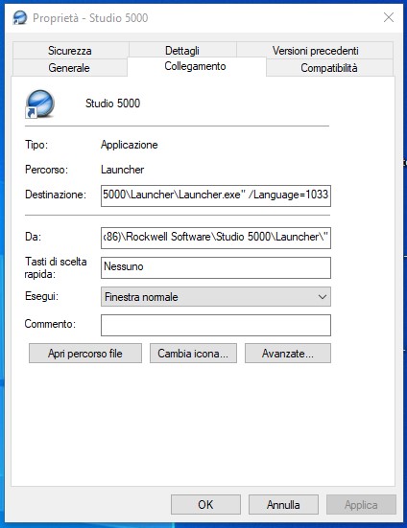Viewport: 407px width, 528px height.
Task: Click the Commento text field
Action: (216, 325)
